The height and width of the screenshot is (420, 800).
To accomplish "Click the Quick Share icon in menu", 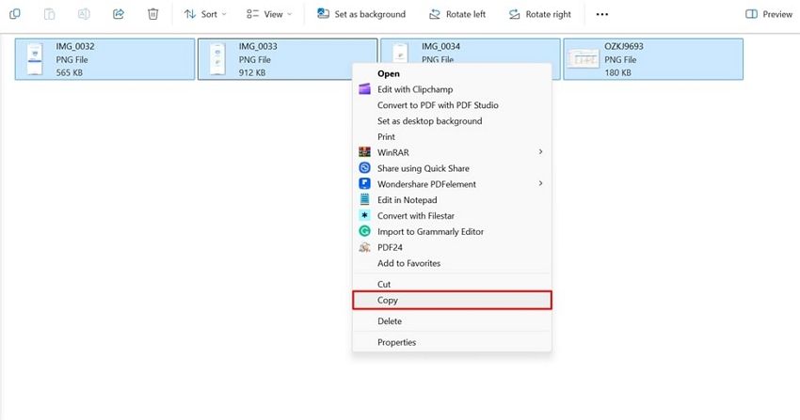I will (365, 168).
